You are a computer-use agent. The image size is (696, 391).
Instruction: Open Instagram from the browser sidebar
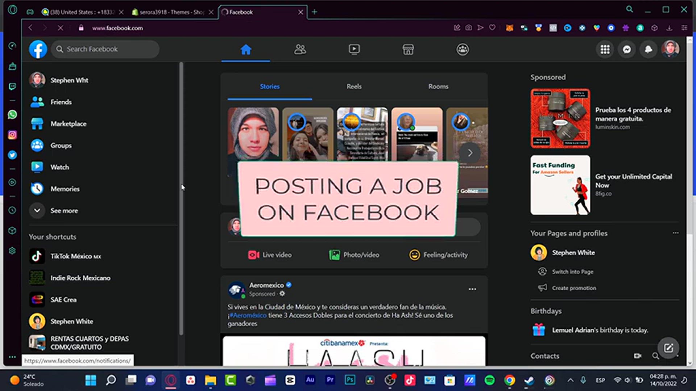tap(12, 135)
